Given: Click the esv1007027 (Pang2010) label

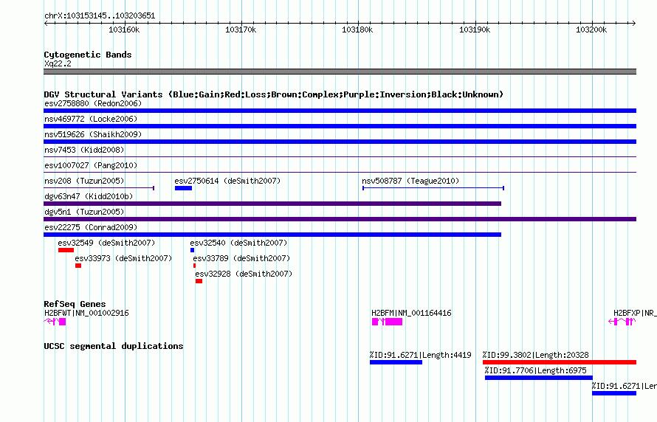Looking at the screenshot, I should point(91,165).
